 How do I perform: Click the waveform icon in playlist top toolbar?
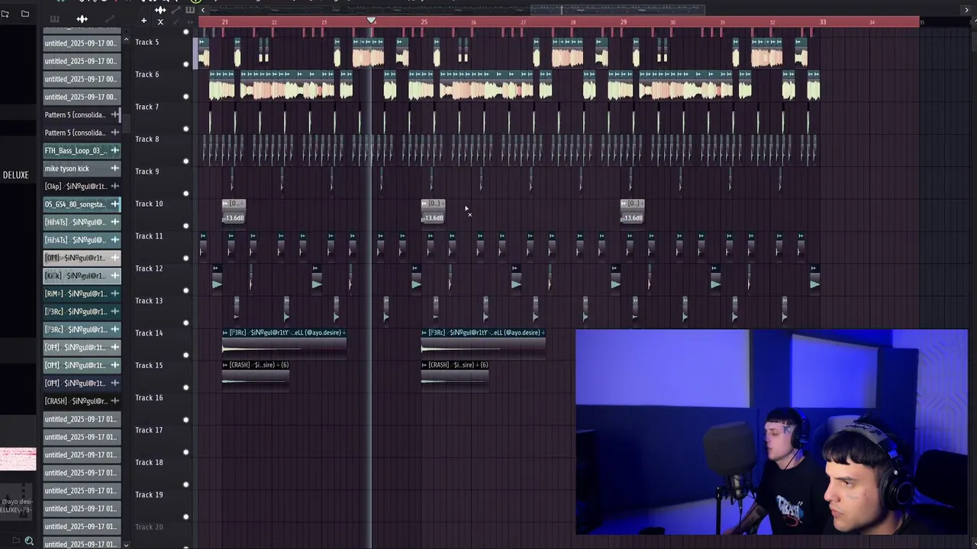[160, 10]
